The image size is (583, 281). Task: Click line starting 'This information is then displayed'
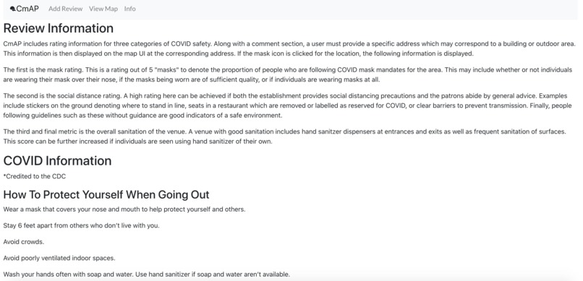[x=238, y=53]
